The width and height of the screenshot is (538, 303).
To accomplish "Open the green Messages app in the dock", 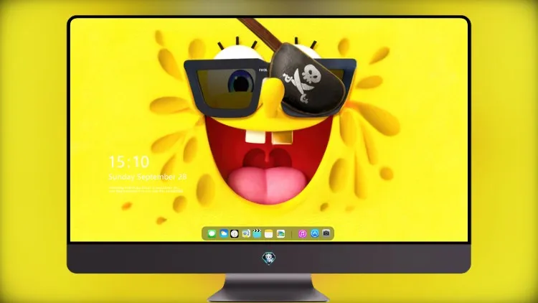I will (212, 234).
